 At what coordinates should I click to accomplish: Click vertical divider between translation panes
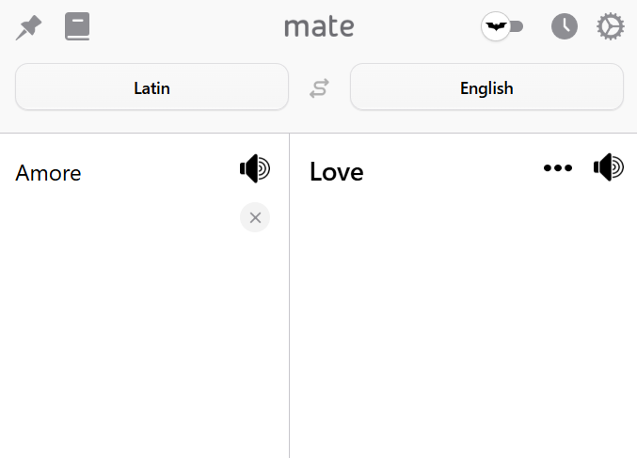289,295
